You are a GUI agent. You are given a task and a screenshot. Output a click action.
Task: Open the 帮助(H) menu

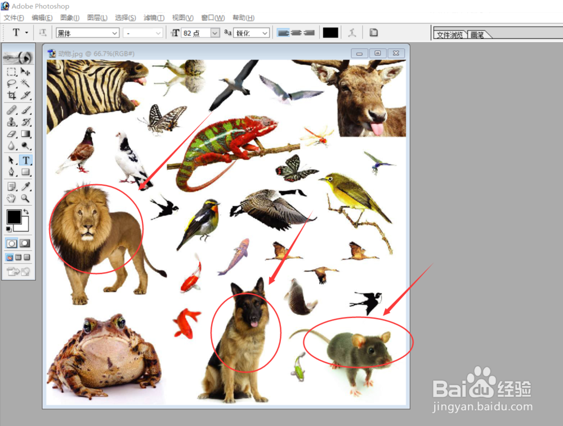click(x=243, y=17)
